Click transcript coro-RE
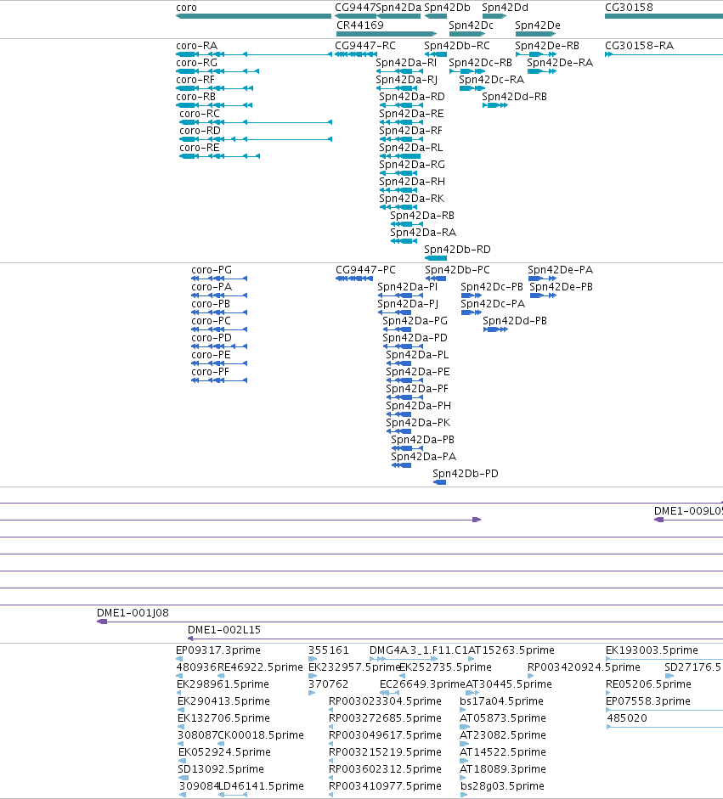The height and width of the screenshot is (799, 723). (200, 148)
